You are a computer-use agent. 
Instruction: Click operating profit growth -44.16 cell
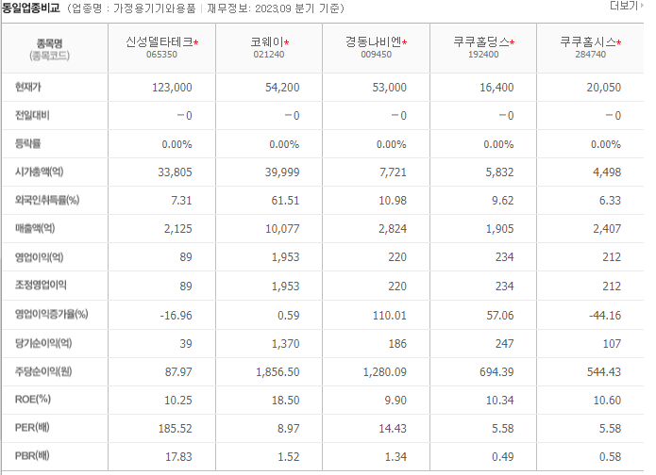click(x=605, y=316)
